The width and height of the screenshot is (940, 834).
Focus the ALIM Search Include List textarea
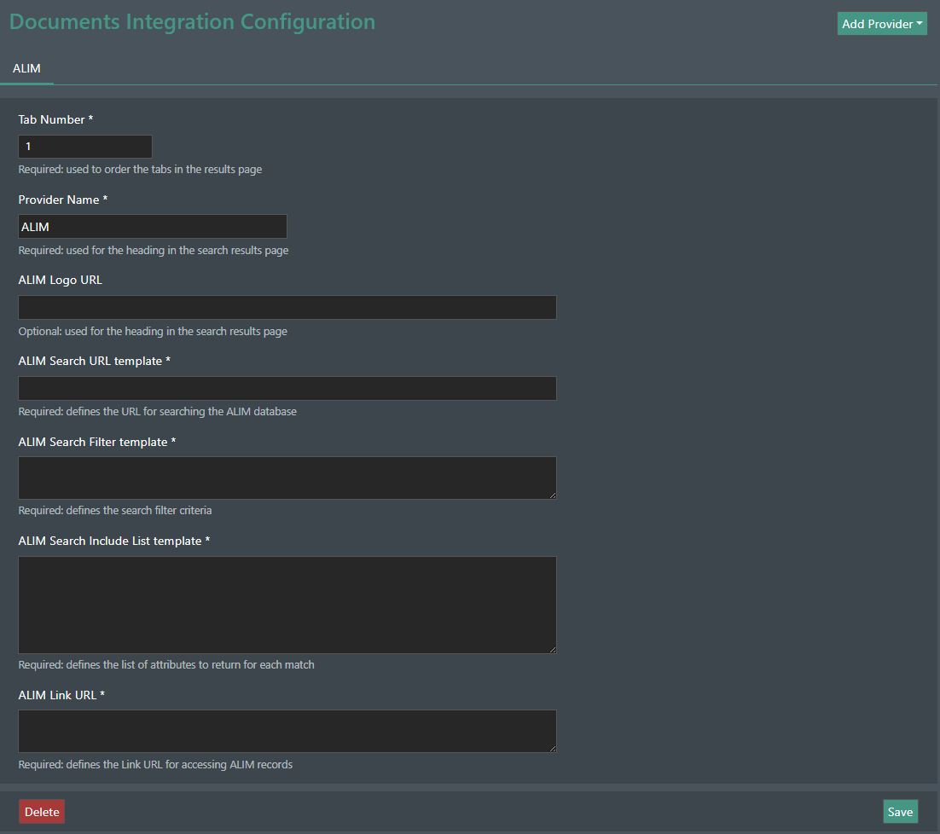[x=287, y=604]
